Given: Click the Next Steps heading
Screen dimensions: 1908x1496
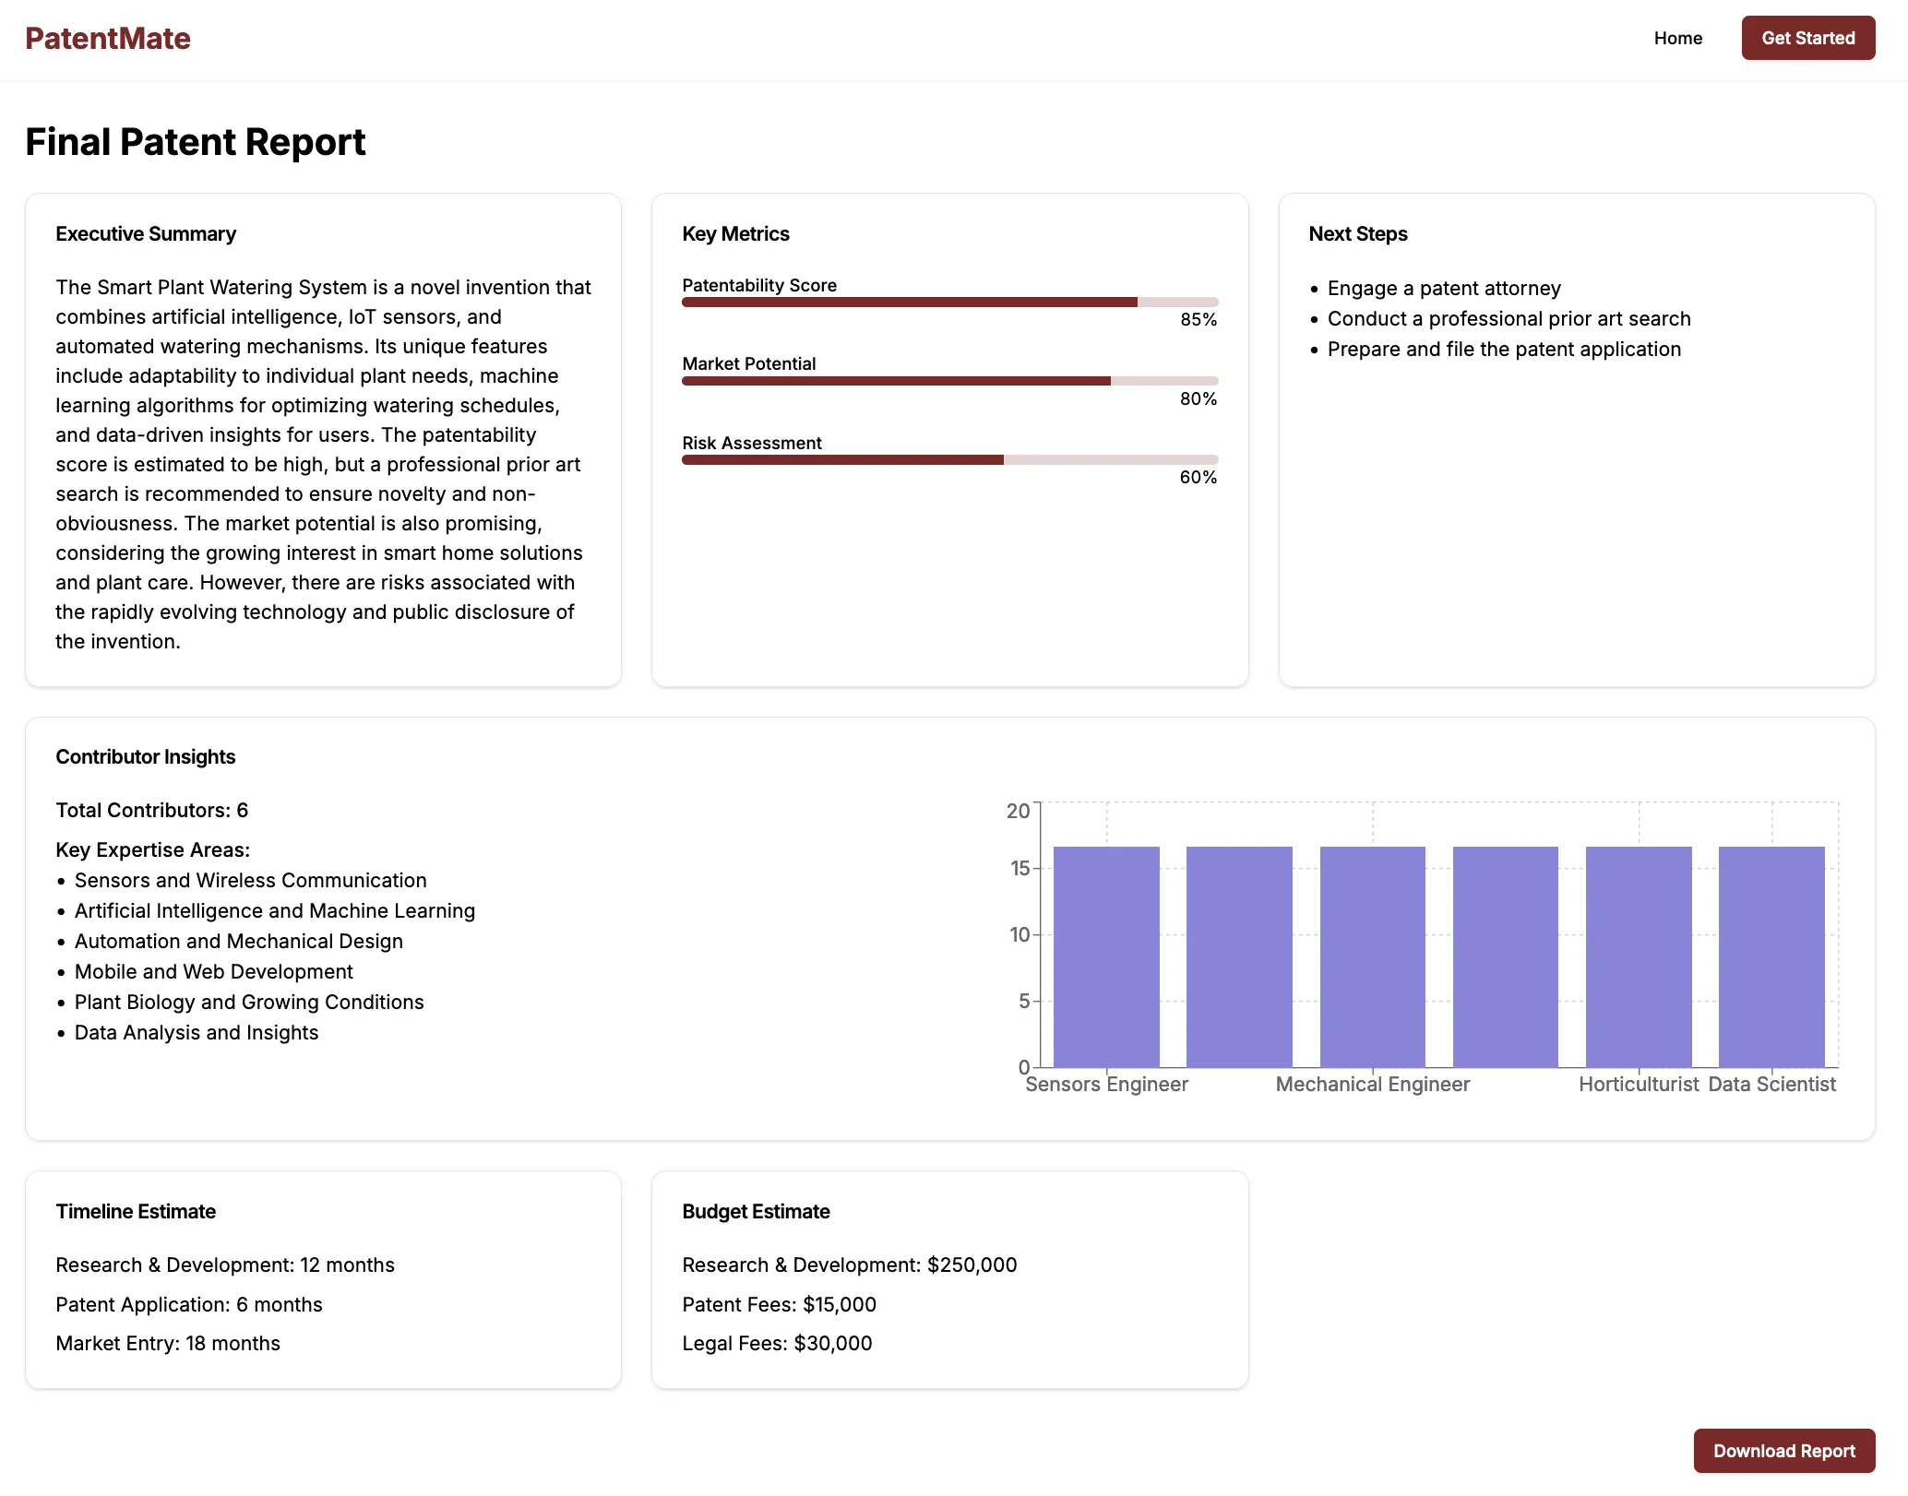Looking at the screenshot, I should pos(1357,234).
